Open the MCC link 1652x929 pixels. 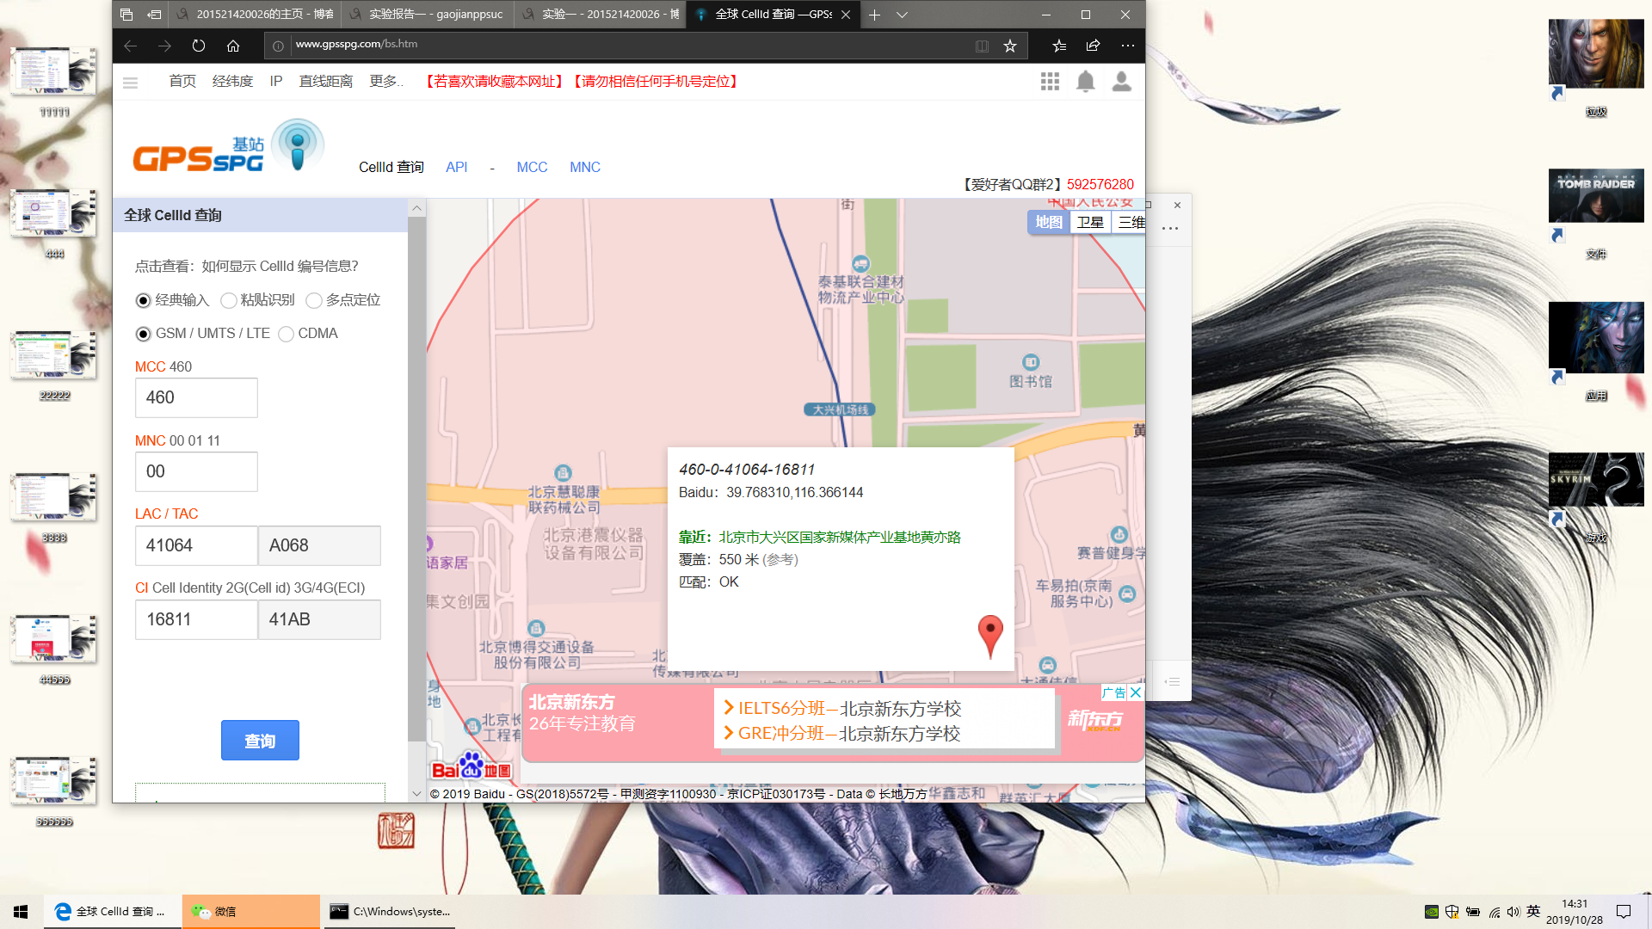(x=532, y=167)
